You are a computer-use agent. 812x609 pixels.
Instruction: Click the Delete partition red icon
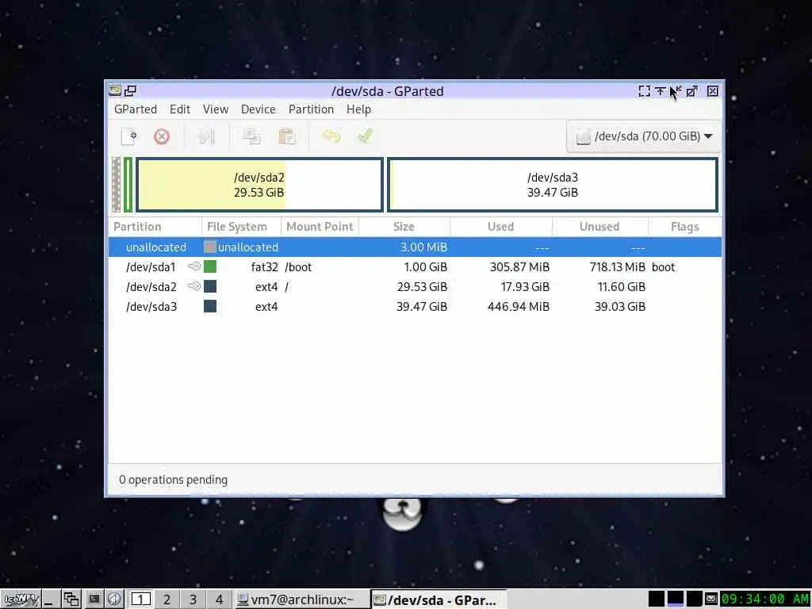(x=162, y=136)
